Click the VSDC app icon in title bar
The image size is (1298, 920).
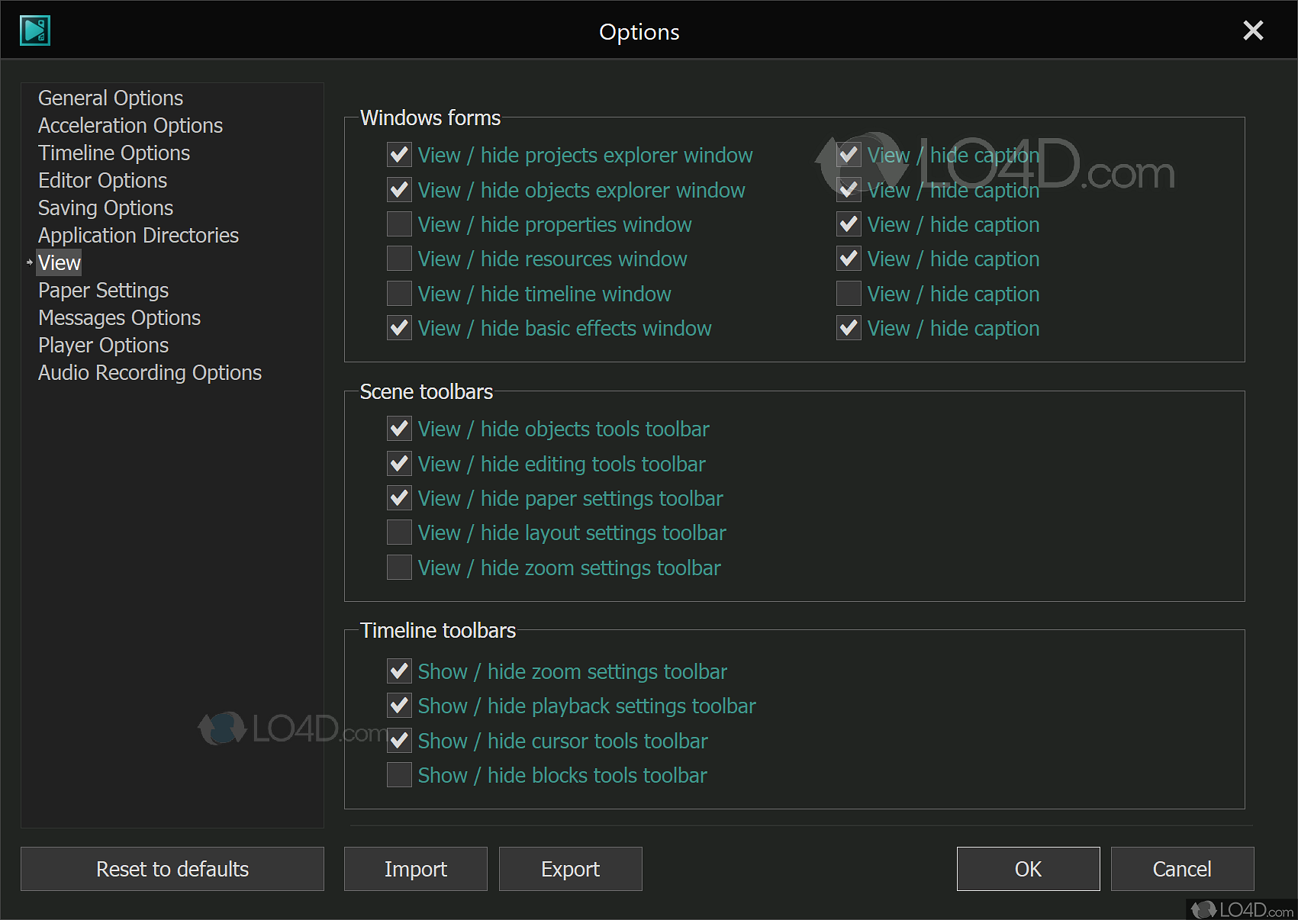(35, 31)
